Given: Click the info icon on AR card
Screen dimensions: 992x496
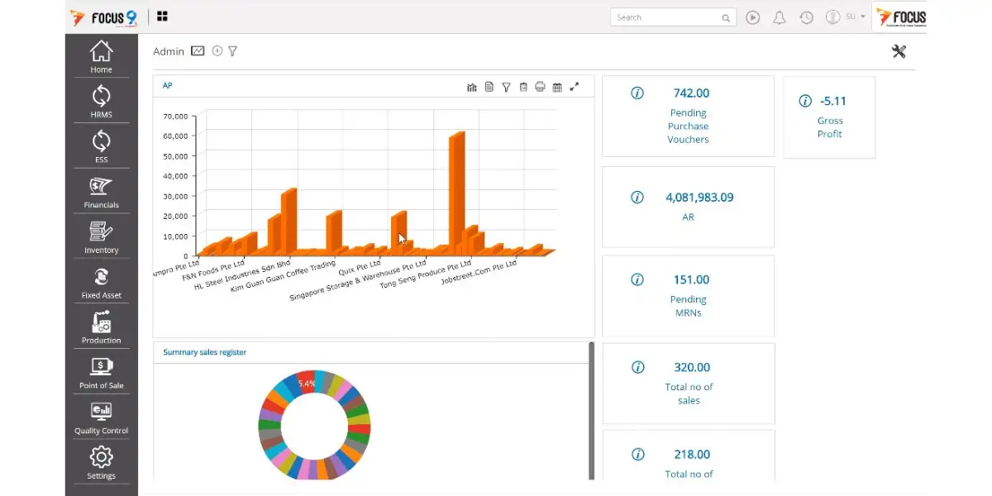Looking at the screenshot, I should [637, 198].
